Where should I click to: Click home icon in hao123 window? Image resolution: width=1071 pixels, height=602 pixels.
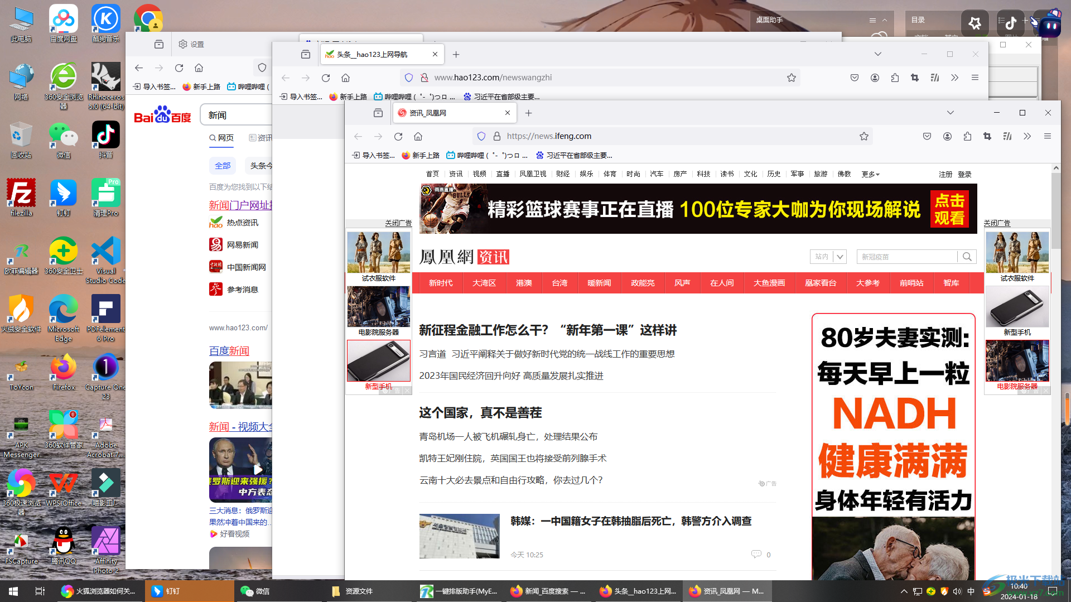tap(346, 78)
